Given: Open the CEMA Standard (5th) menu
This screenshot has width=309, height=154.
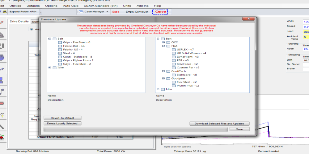Looking at the screenshot, I should click(101, 6).
